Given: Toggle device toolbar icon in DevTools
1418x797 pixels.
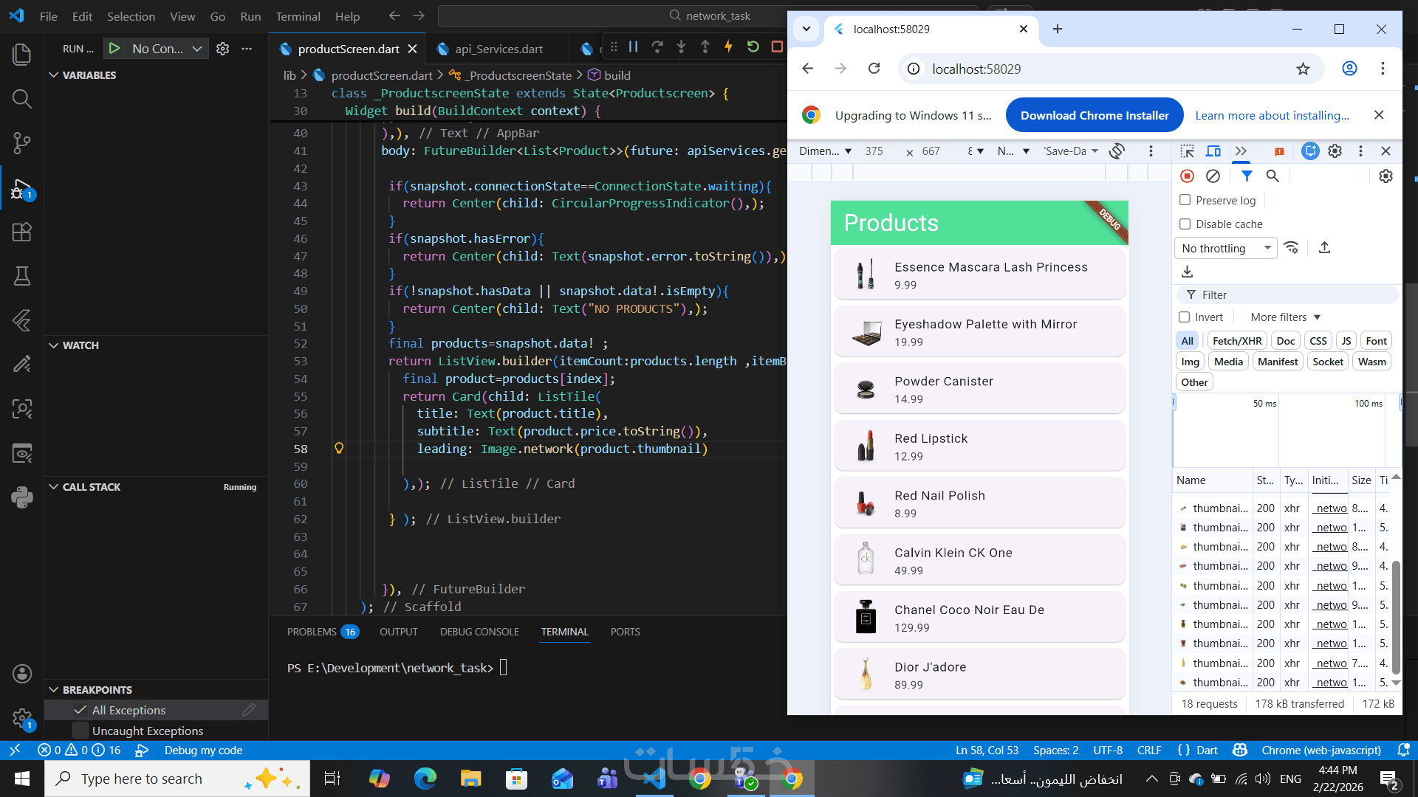Looking at the screenshot, I should [x=1213, y=151].
